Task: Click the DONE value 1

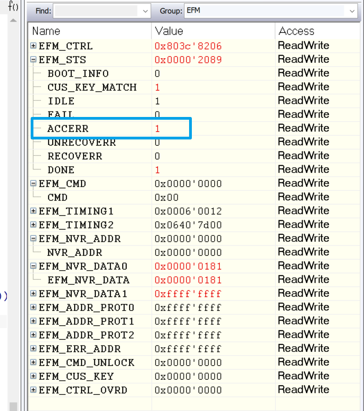Action: [x=157, y=170]
